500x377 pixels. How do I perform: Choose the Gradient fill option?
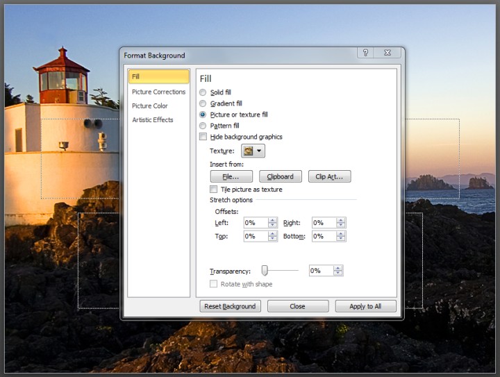pyautogui.click(x=203, y=103)
